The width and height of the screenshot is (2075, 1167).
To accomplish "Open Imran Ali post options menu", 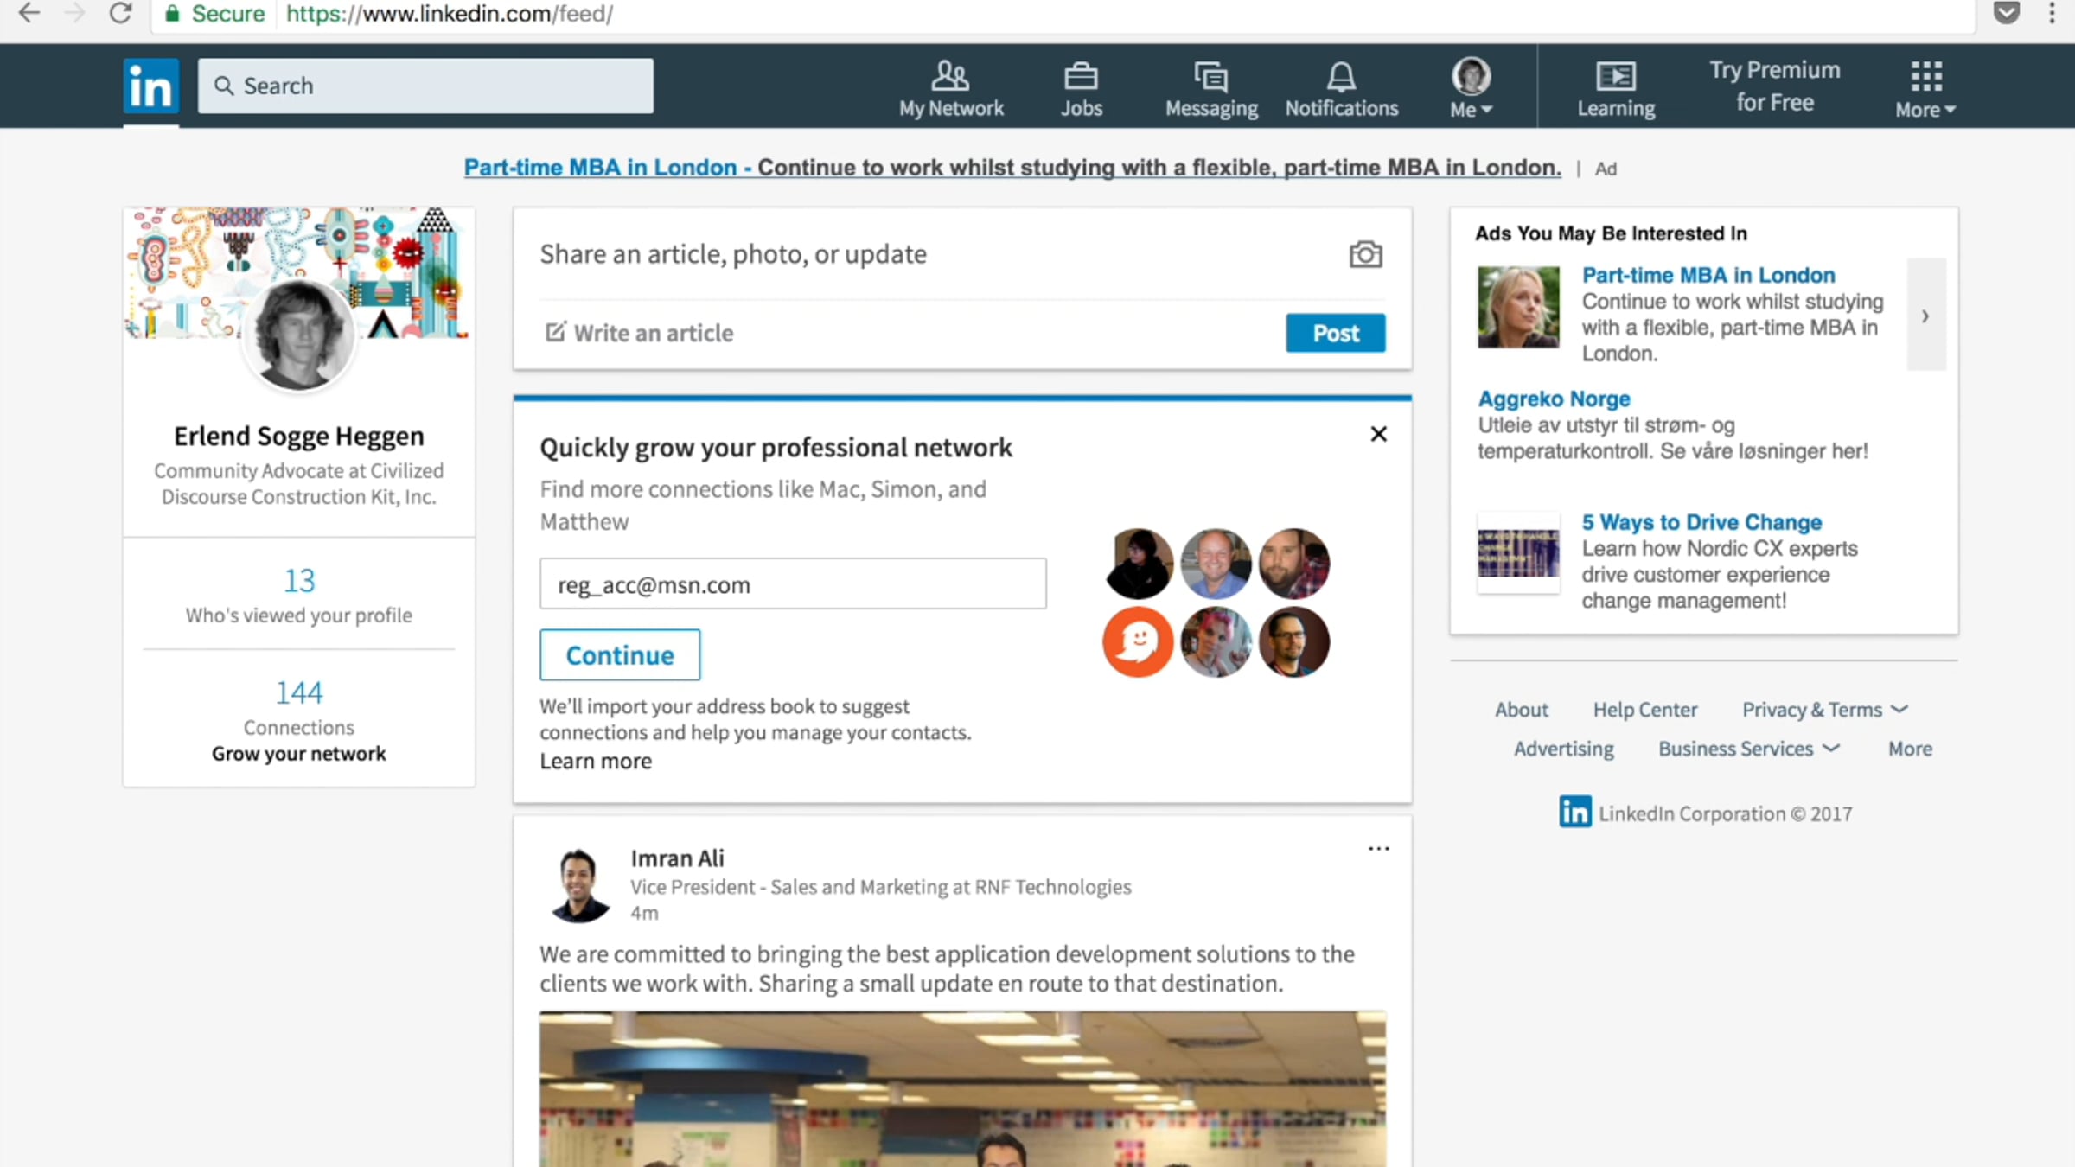I will (x=1379, y=849).
